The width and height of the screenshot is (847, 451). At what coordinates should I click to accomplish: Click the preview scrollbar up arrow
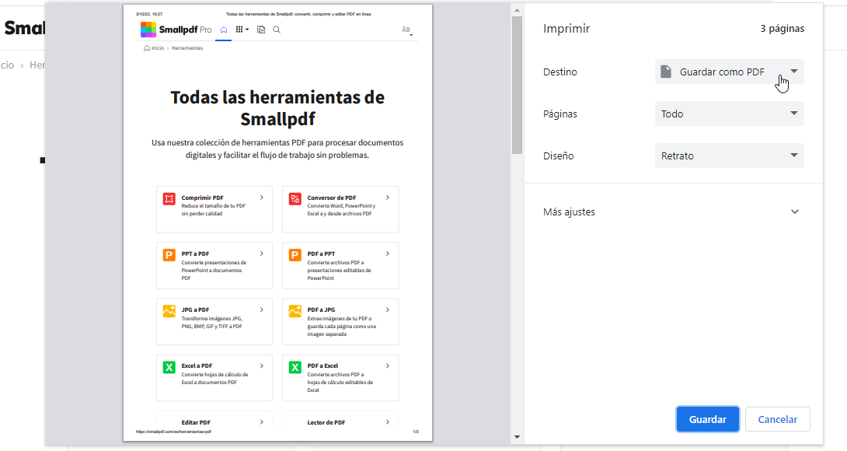click(517, 10)
